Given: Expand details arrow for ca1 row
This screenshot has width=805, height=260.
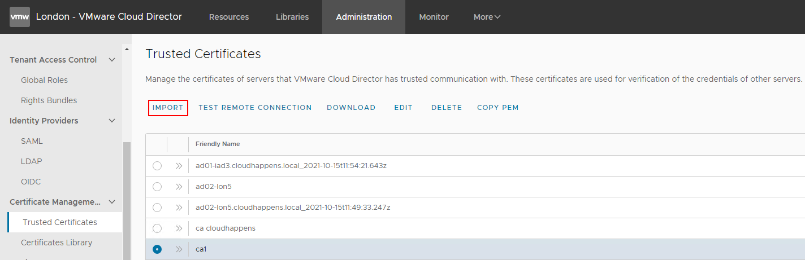Looking at the screenshot, I should pos(179,249).
